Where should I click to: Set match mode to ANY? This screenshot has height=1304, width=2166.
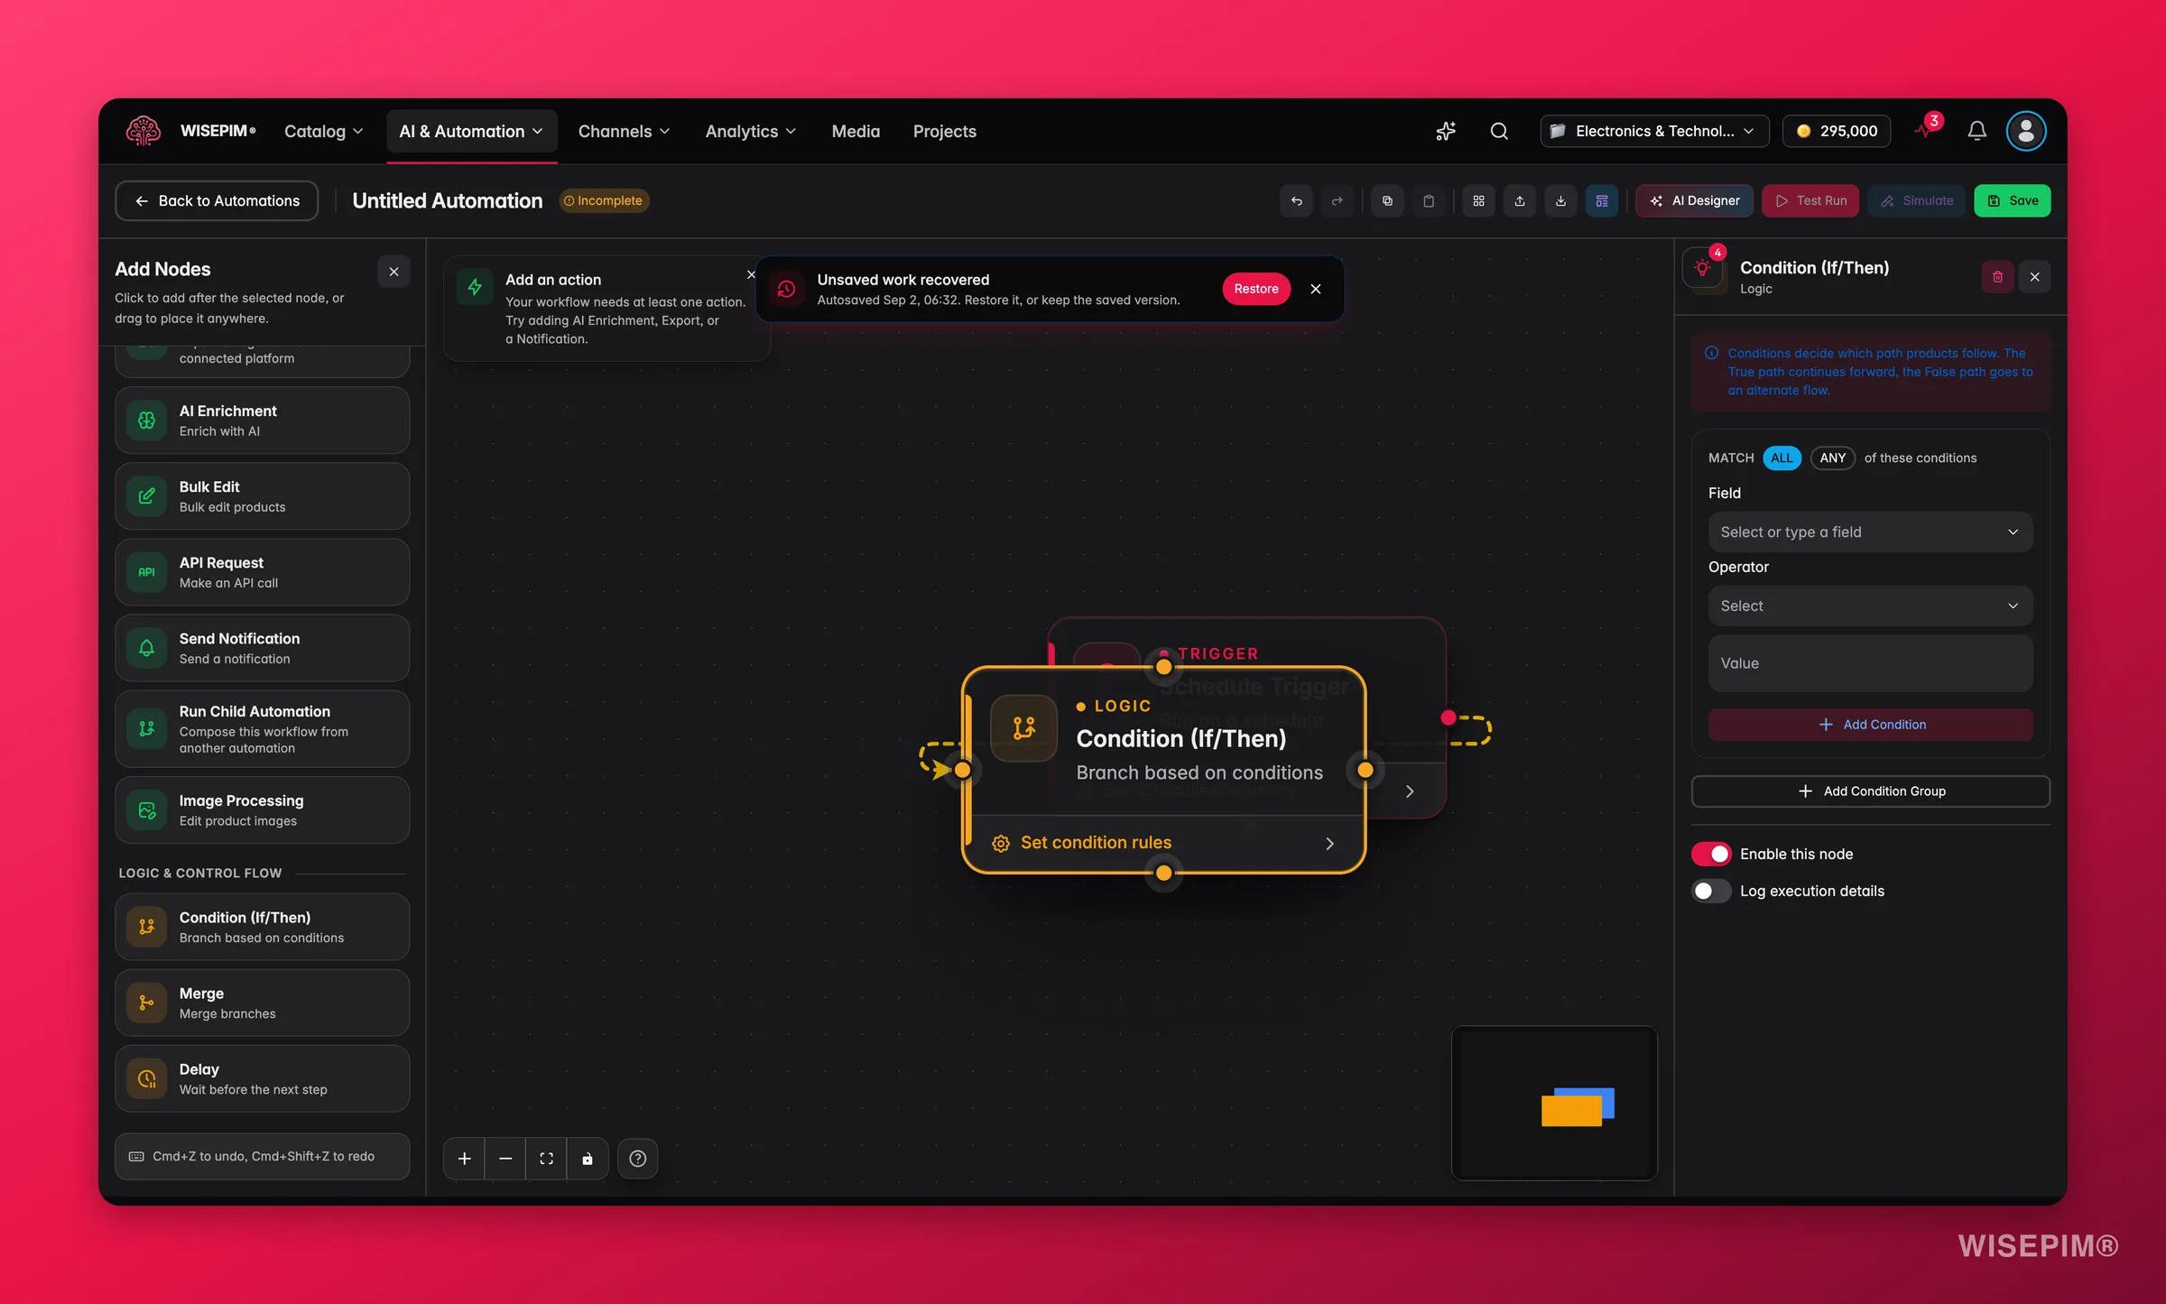pos(1832,458)
